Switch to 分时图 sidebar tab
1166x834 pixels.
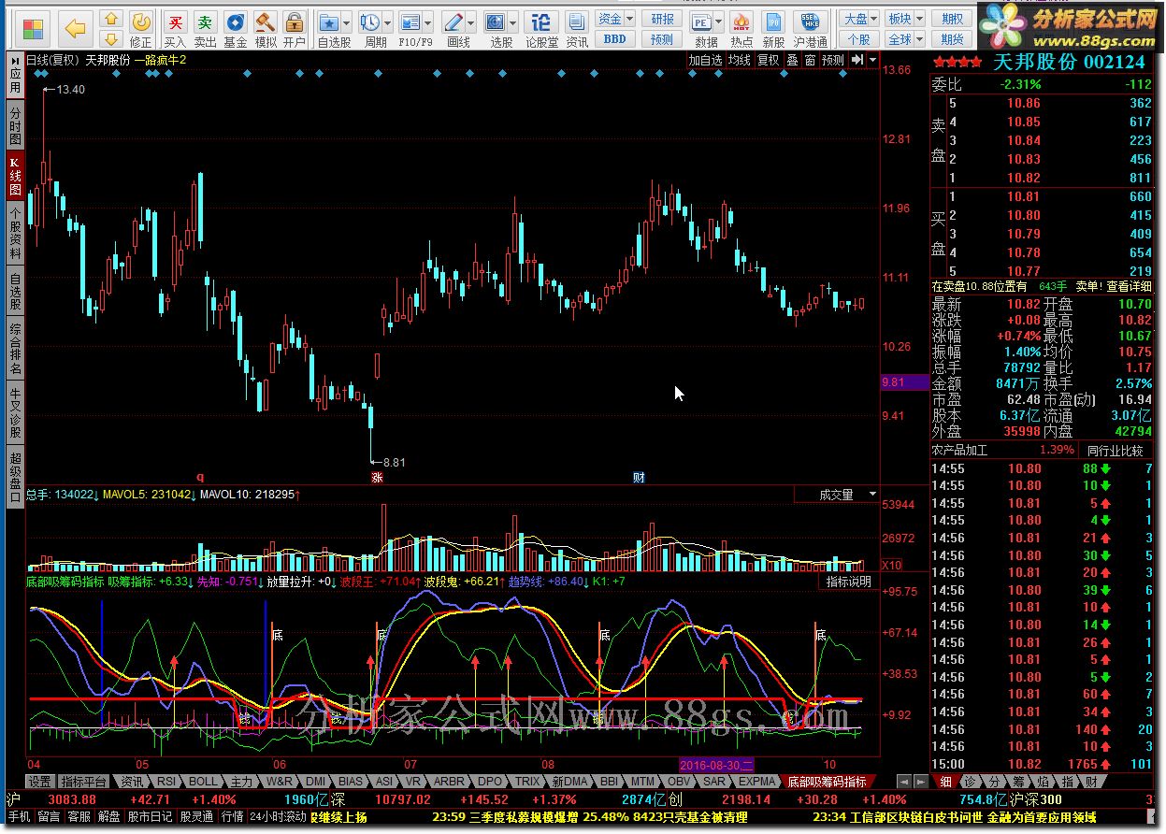15,125
